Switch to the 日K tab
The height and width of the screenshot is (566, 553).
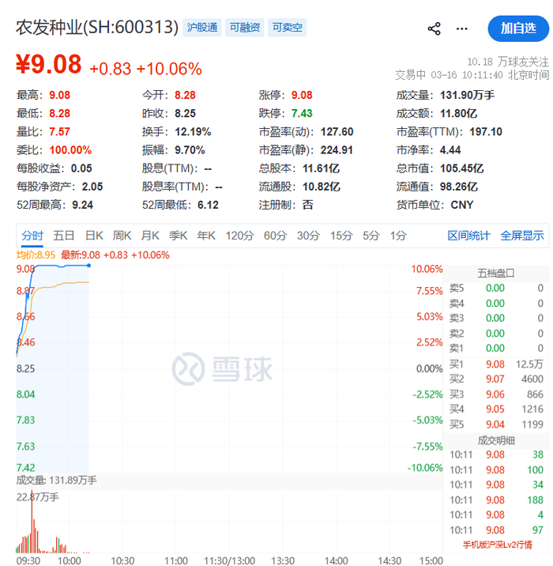94,236
